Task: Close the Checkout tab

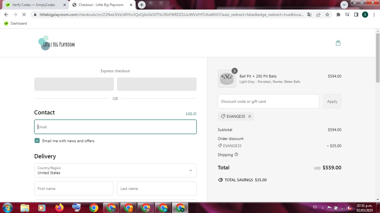Action: coord(131,5)
